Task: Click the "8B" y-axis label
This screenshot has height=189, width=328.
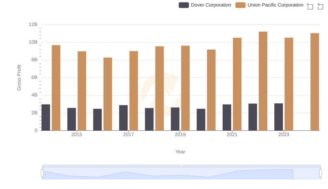Action: 34,60
